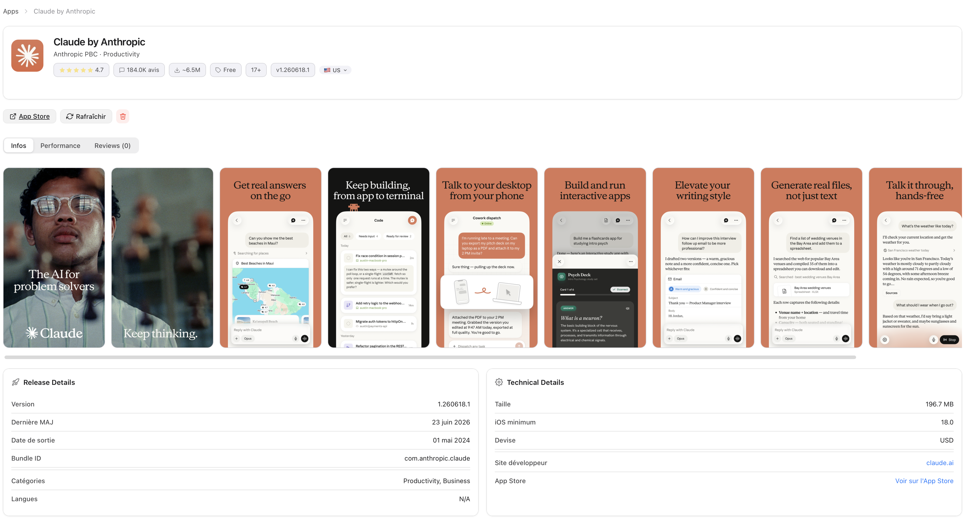Click the 'Taille' label
Viewport: 970px width, 523px height.
502,404
